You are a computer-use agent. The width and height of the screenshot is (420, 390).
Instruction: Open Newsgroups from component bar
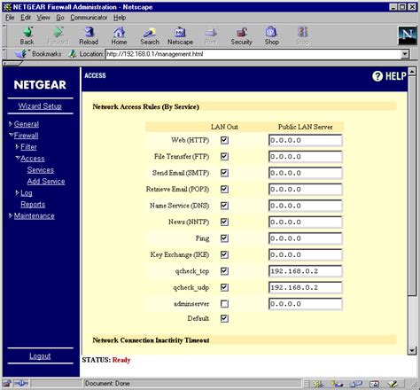pyautogui.click(x=355, y=384)
